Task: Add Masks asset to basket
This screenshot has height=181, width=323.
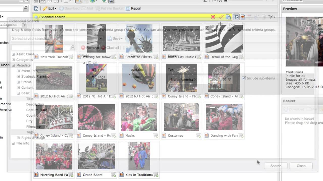Action: 156,135
